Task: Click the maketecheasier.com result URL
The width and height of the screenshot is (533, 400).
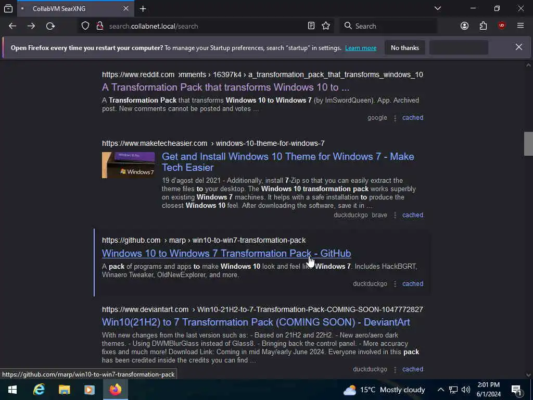Action: click(213, 143)
